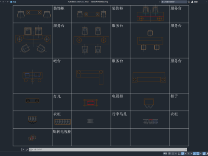Select the wide wardrobe drawing under first 衣柜 label
This screenshot has height=156, width=208.
[x=62, y=122]
